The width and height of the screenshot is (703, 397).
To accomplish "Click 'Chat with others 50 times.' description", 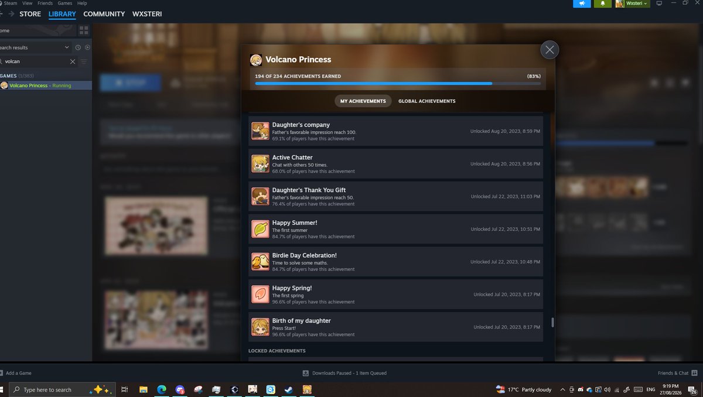I will [301, 165].
